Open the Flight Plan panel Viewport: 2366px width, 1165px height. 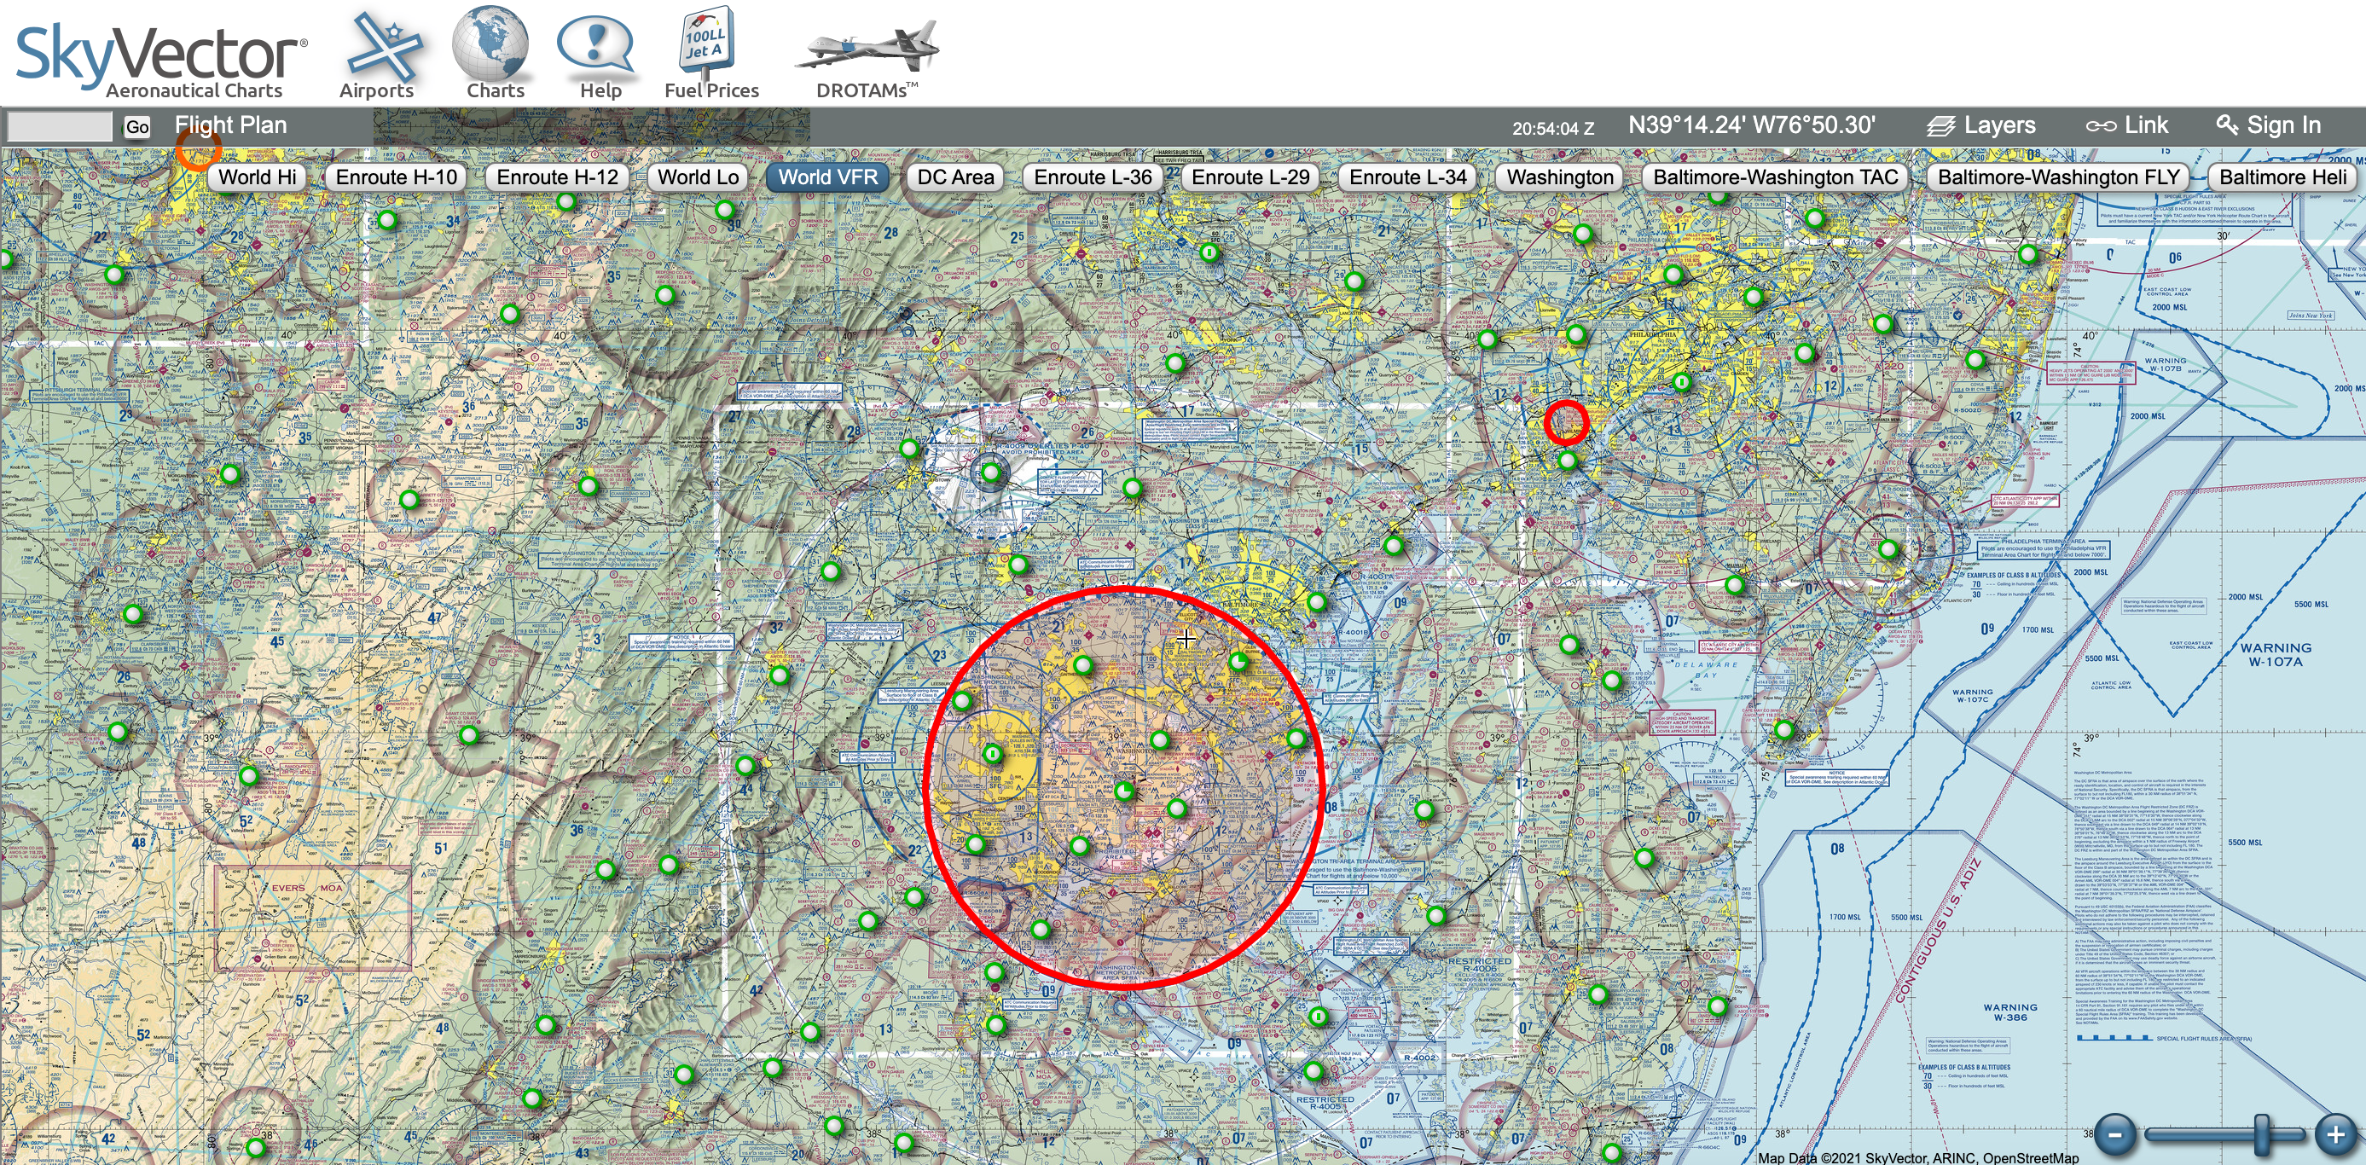click(x=230, y=125)
